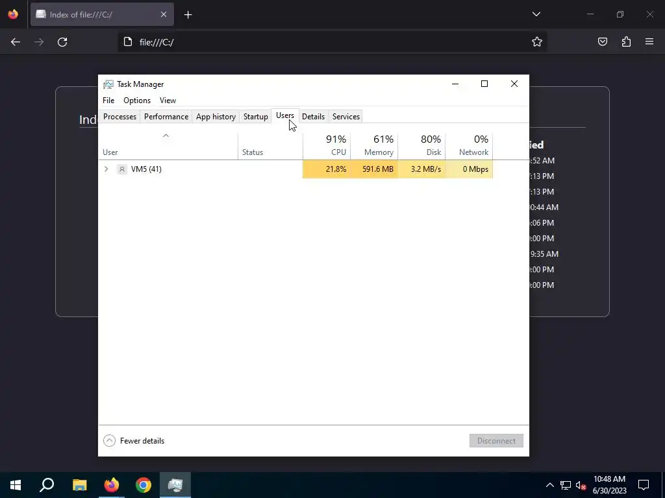Show hidden system tray icons
Viewport: 665px width, 498px height.
pyautogui.click(x=549, y=485)
